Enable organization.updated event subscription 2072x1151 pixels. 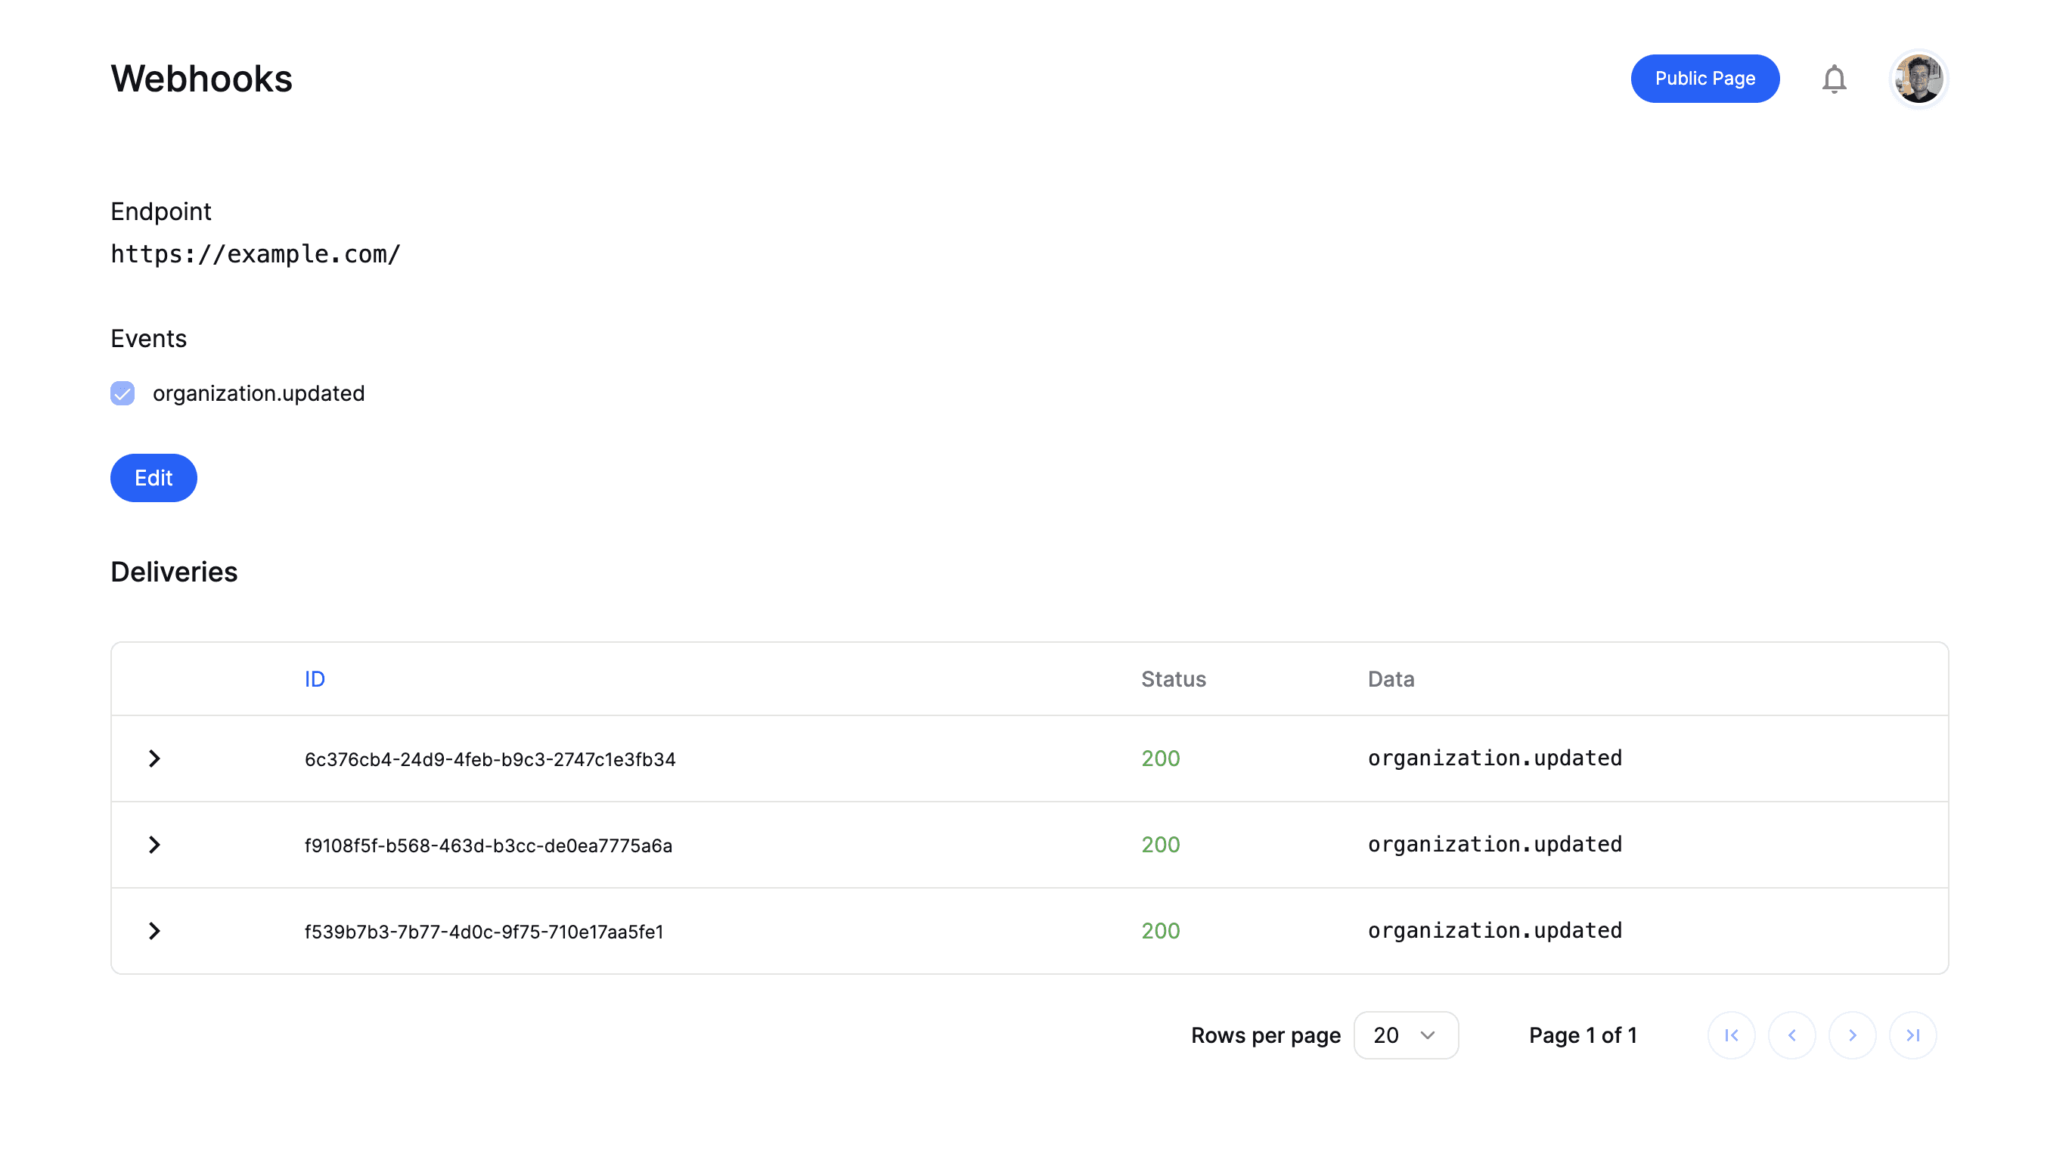tap(122, 392)
